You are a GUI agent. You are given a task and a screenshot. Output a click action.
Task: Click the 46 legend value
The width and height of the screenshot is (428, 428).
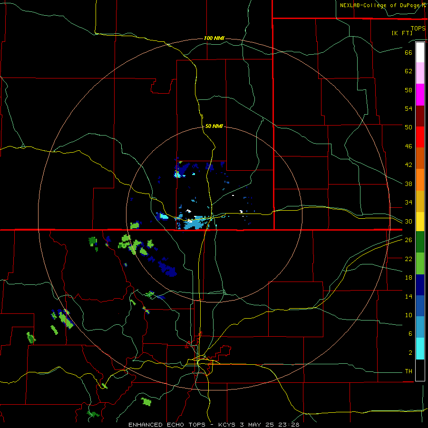[409, 146]
